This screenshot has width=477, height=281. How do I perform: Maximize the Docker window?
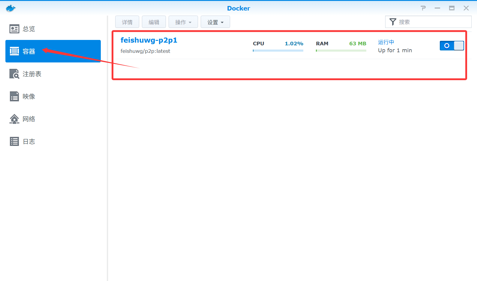pyautogui.click(x=452, y=8)
